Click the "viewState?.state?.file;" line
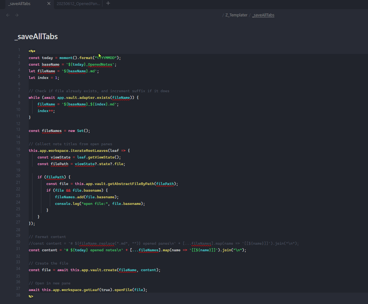368x304 pixels. (81, 164)
